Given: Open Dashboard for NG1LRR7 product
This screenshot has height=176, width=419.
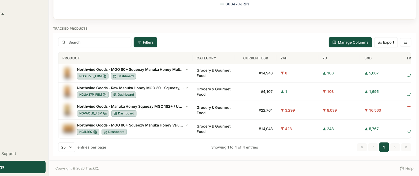Looking at the screenshot, I should (114, 132).
